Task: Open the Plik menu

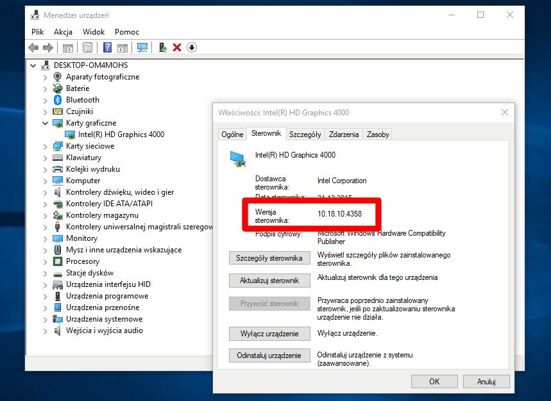Action: click(x=38, y=32)
